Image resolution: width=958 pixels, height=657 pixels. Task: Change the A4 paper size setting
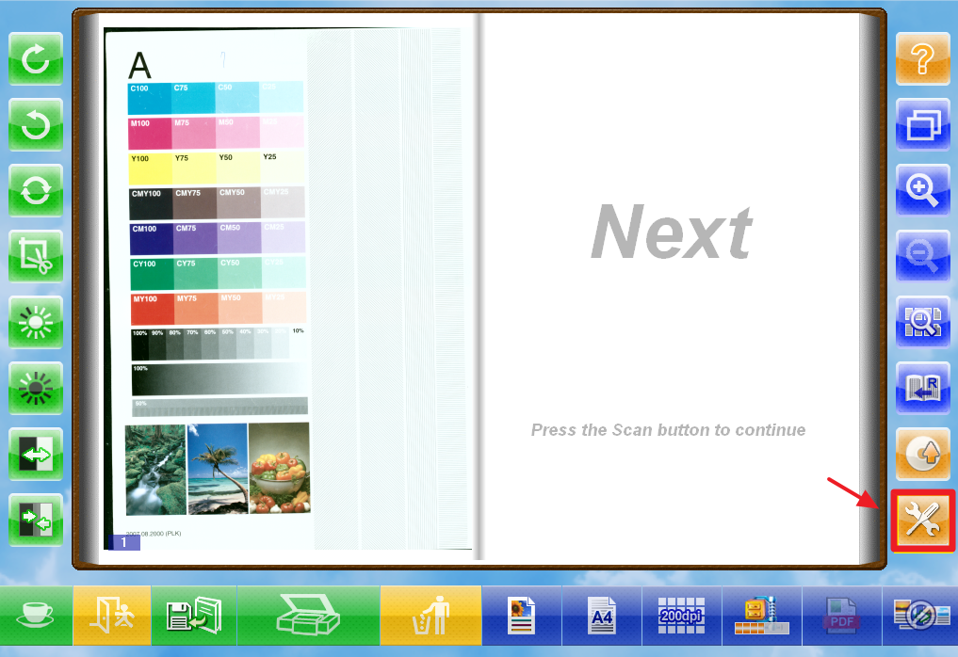pos(601,617)
